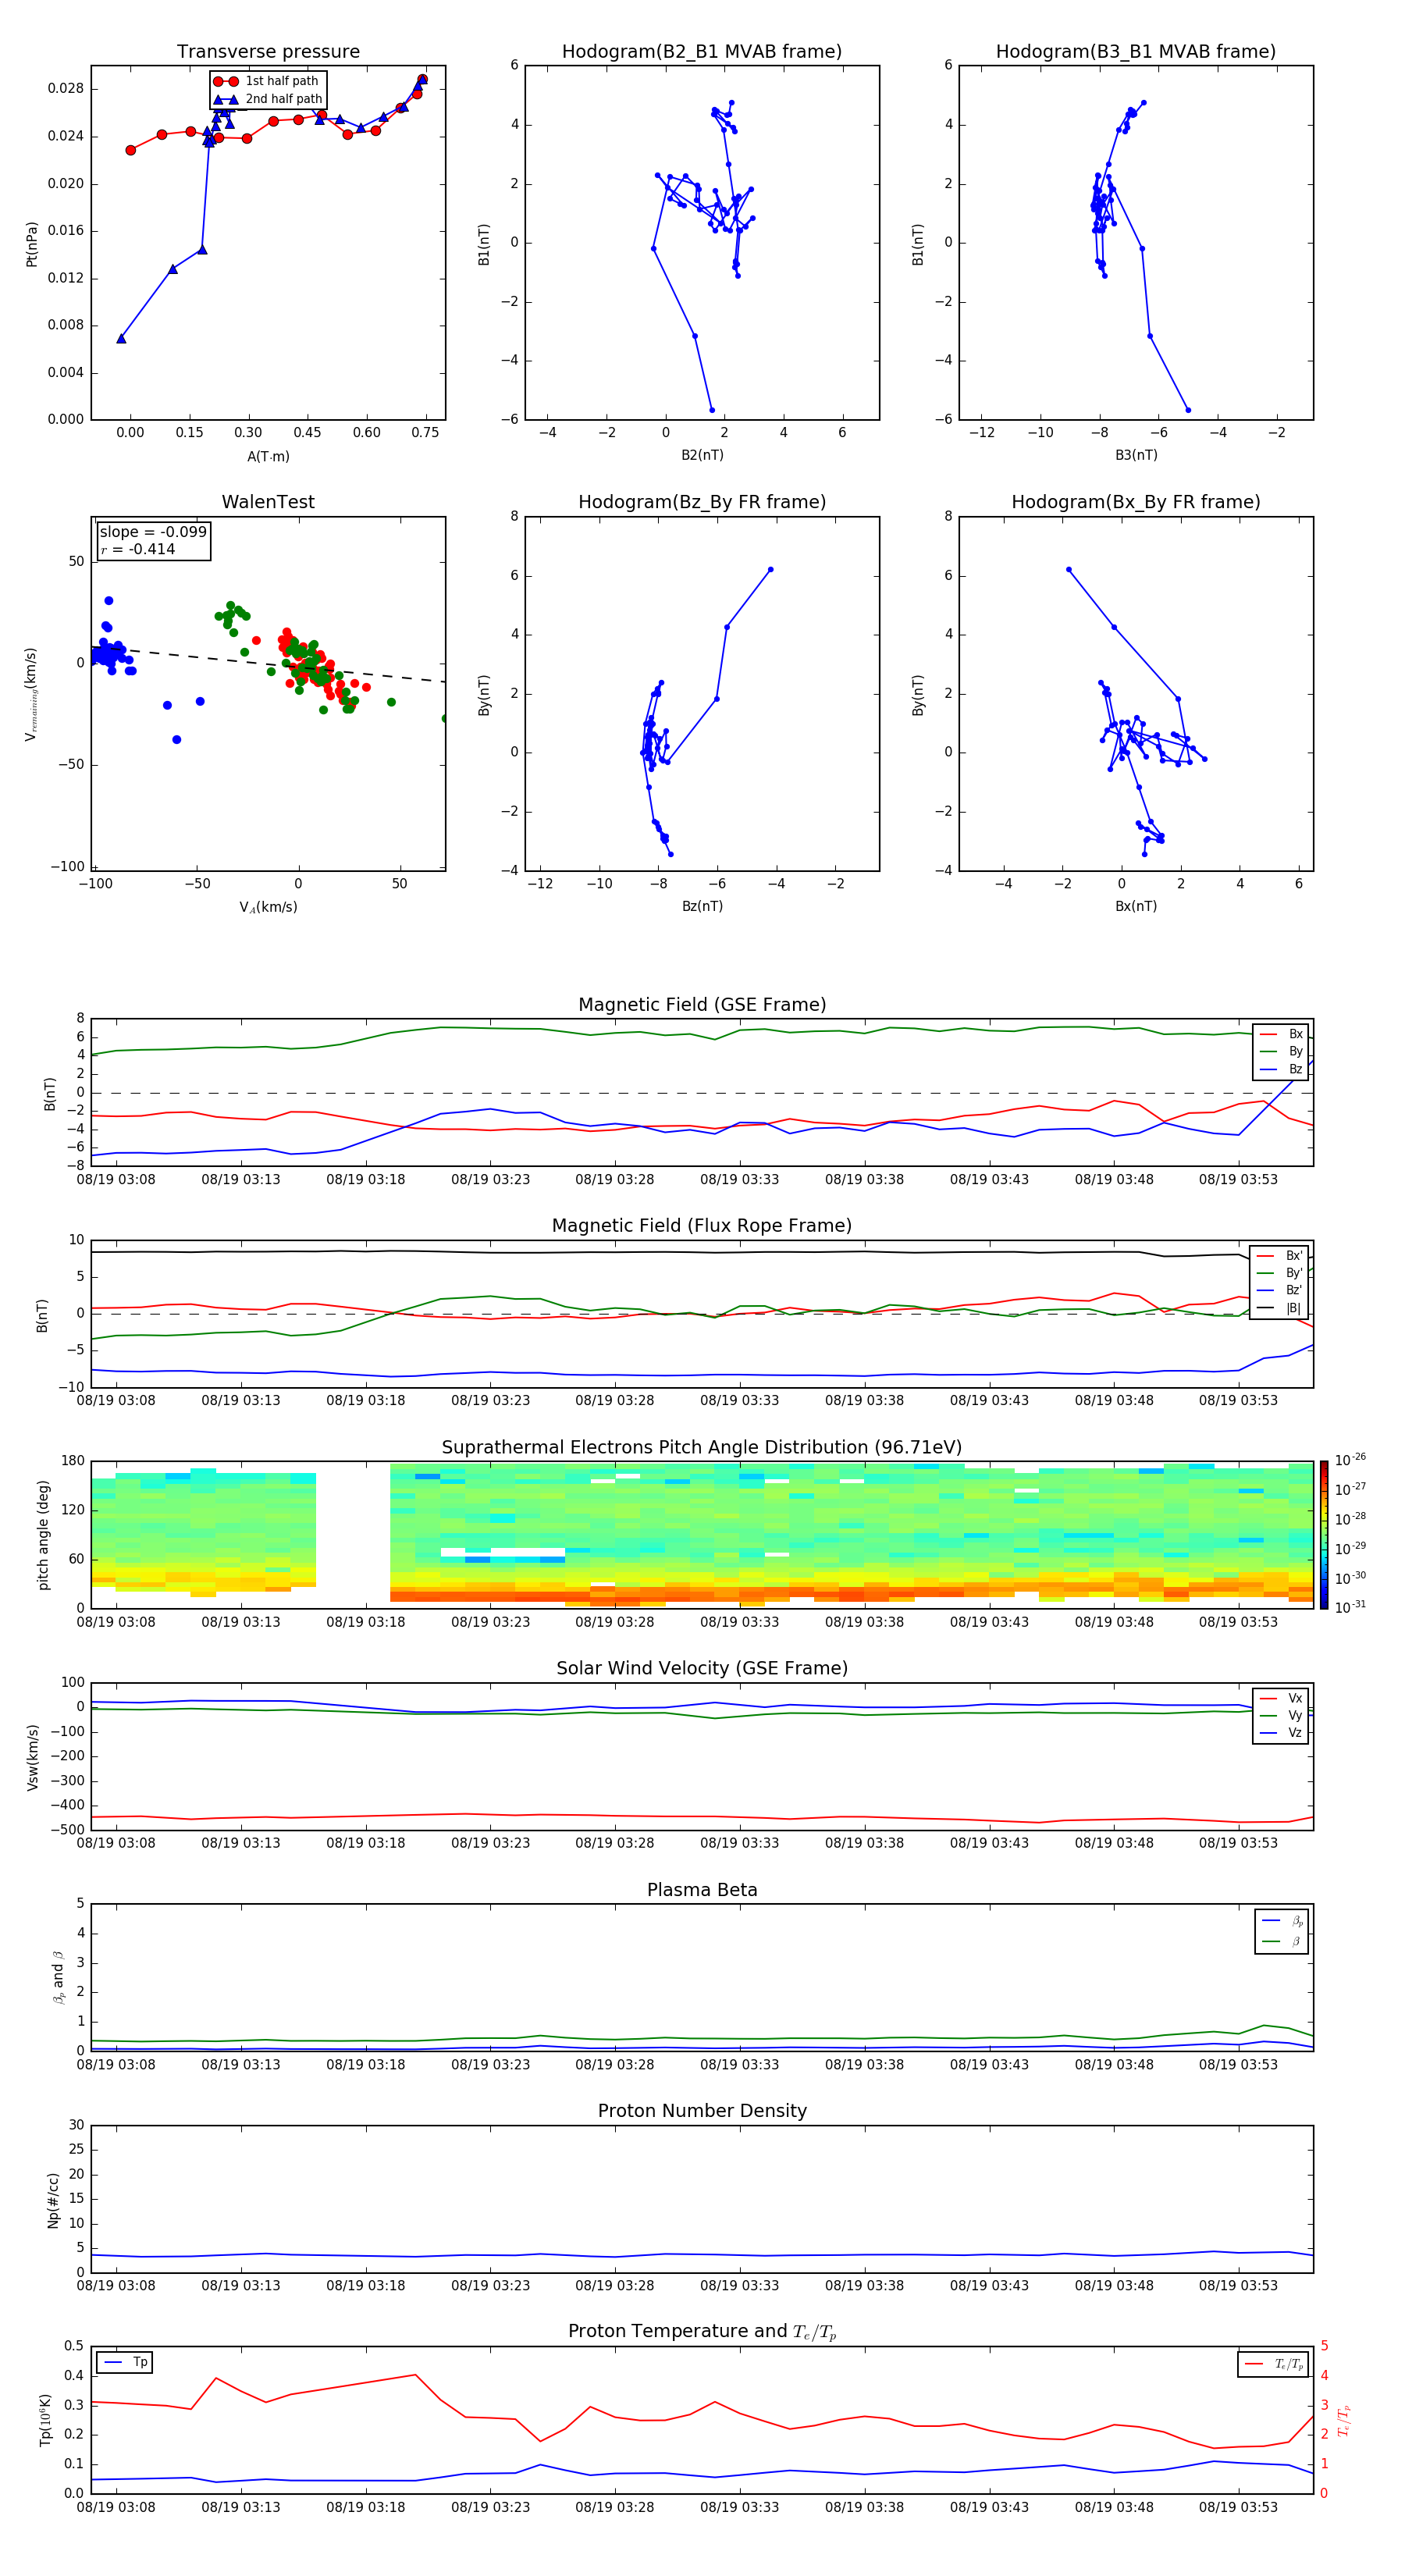Click the "Bz'" entry in Flux Rope legend
The height and width of the screenshot is (2576, 1405).
pos(1280,1291)
